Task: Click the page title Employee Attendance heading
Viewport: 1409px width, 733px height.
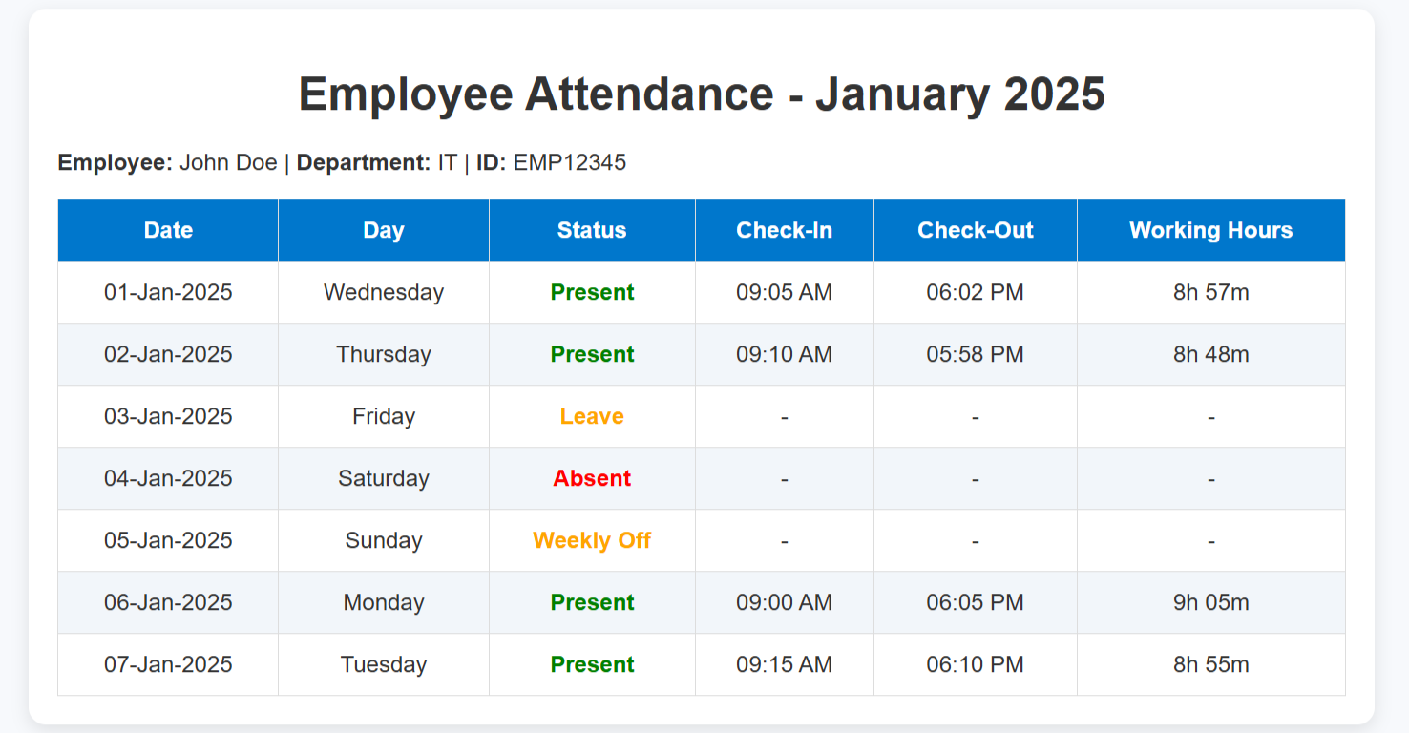Action: [702, 94]
